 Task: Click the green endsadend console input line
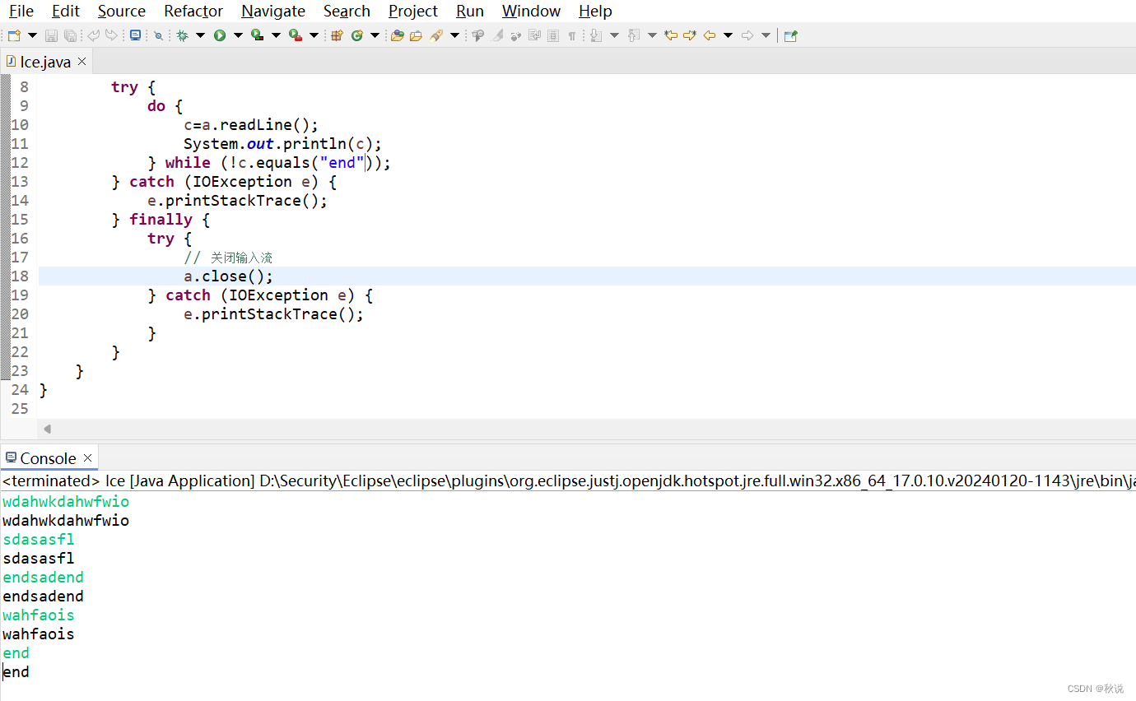click(43, 578)
